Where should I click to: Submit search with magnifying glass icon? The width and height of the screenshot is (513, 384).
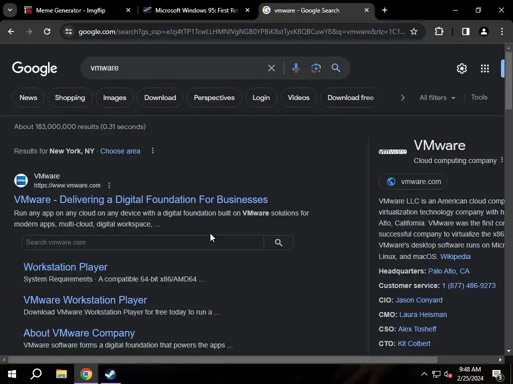336,68
